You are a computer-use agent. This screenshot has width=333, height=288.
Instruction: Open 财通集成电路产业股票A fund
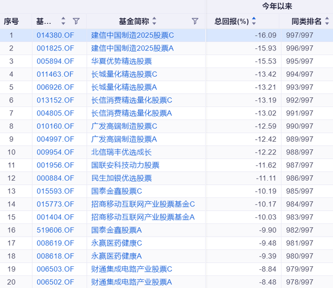coord(132,282)
